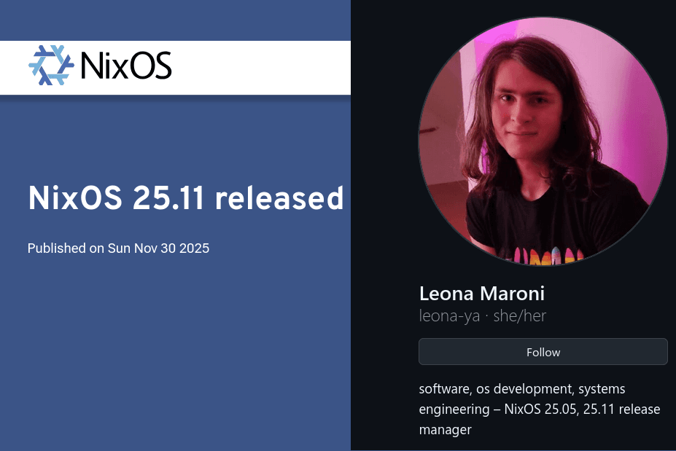Click the "she/her" pronouns label
676x451 pixels.
[518, 316]
